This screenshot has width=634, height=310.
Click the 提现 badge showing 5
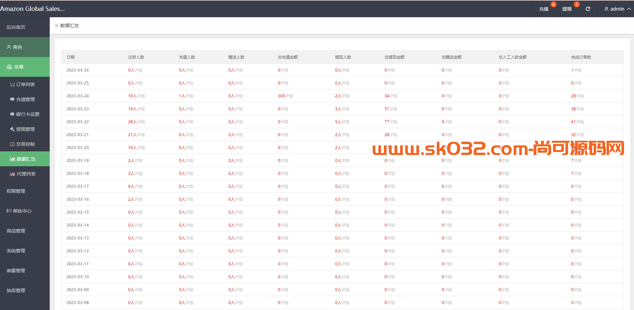coord(577,4)
